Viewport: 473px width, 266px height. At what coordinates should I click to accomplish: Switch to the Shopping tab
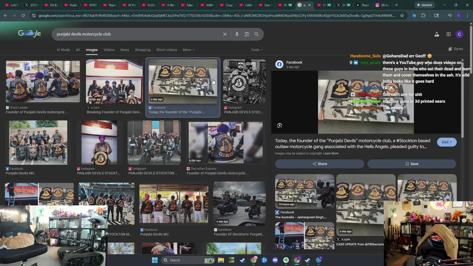click(143, 50)
